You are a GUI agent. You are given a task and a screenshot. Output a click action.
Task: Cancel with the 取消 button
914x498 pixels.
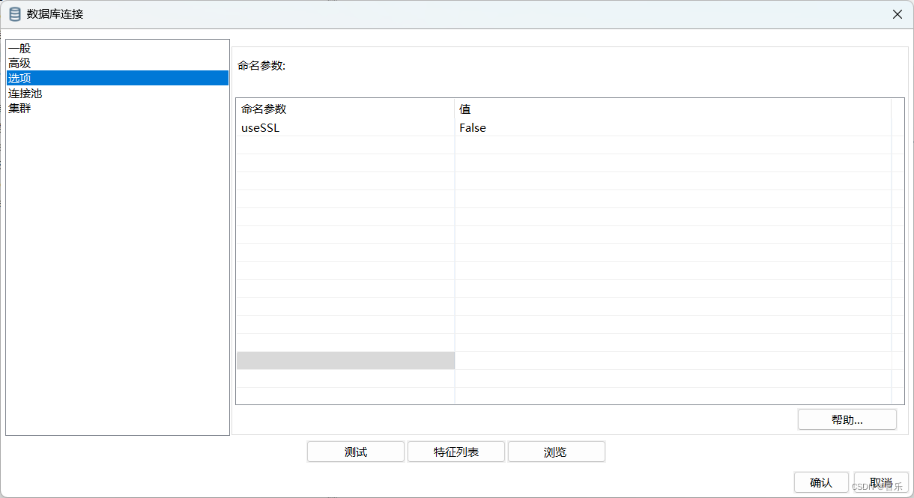[x=881, y=482]
